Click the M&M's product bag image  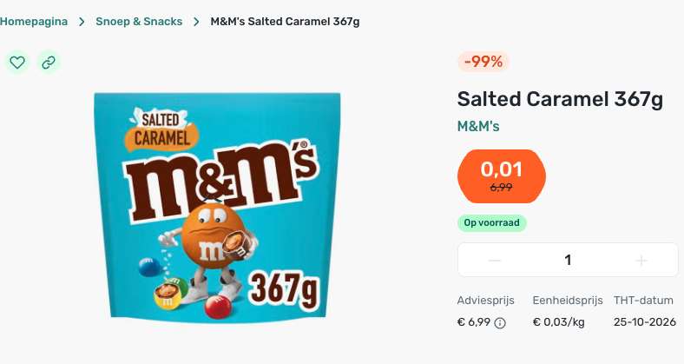tap(217, 208)
